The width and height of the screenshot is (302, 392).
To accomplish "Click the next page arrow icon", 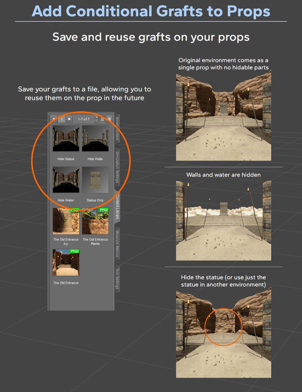I will click(x=69, y=119).
